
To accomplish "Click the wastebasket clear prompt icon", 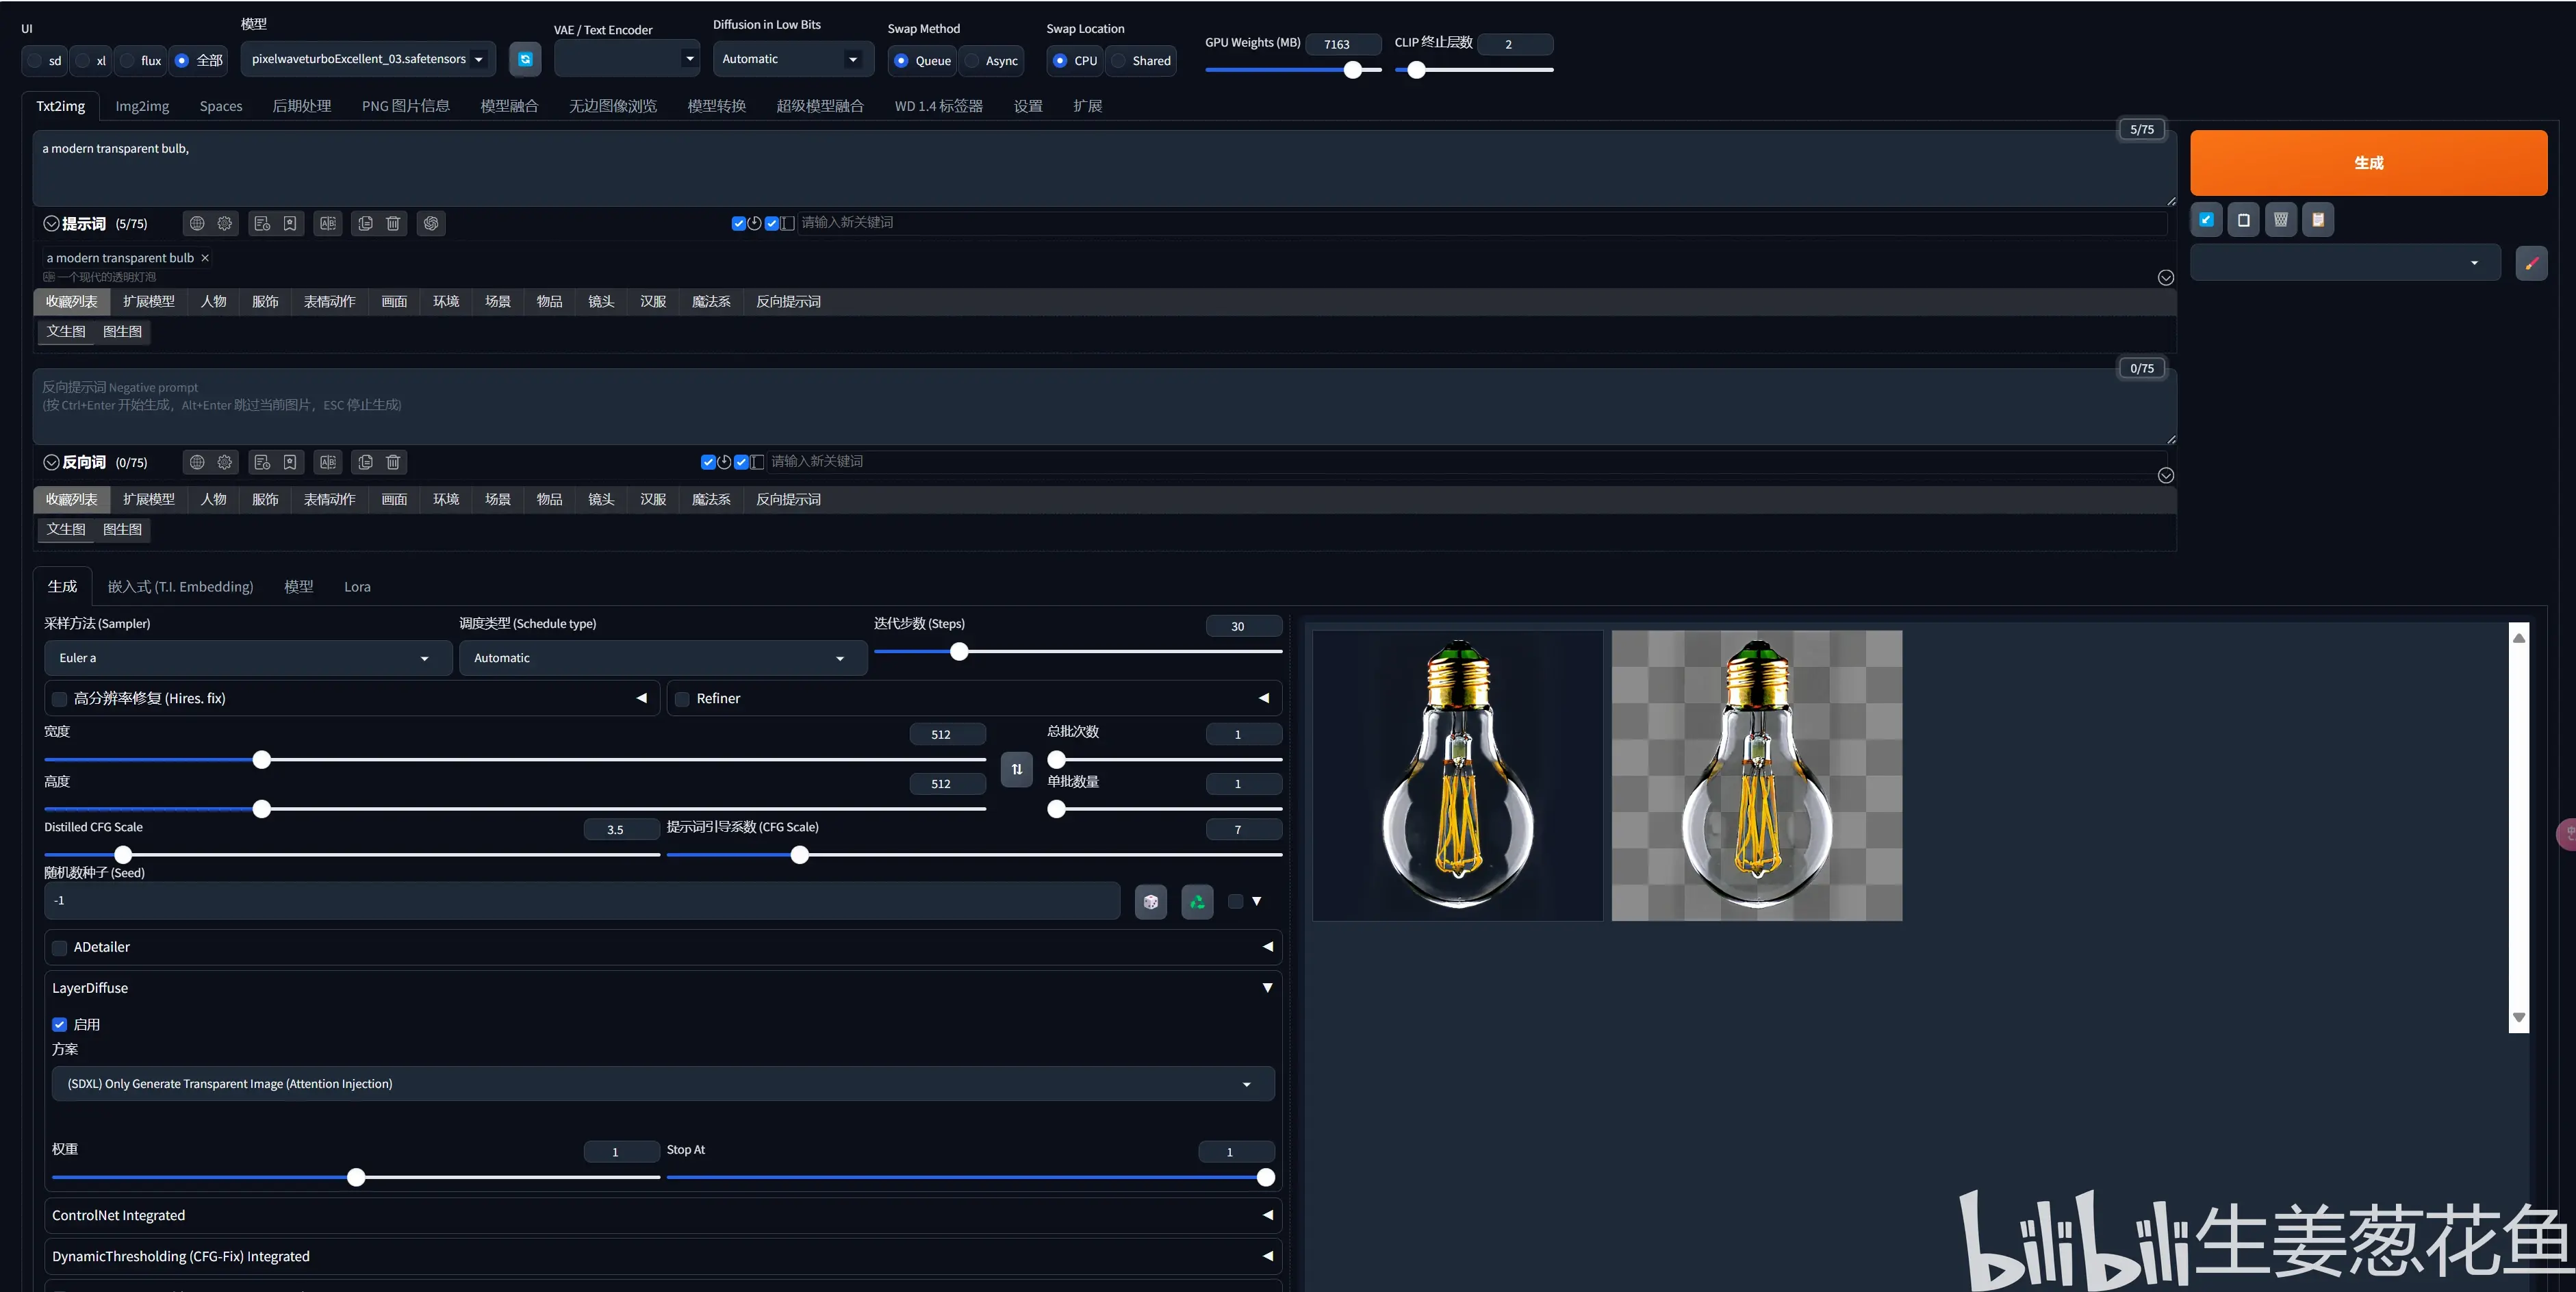I will pyautogui.click(x=2281, y=220).
